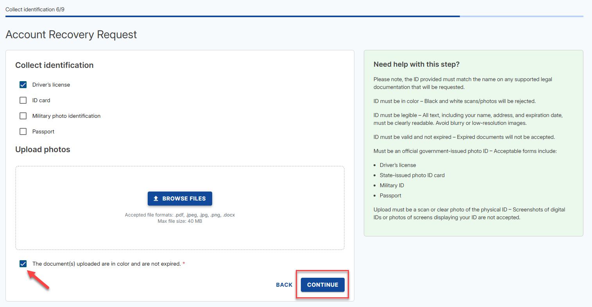Click "State-issued photo ID card" in help list
The height and width of the screenshot is (307, 592).
(x=412, y=175)
